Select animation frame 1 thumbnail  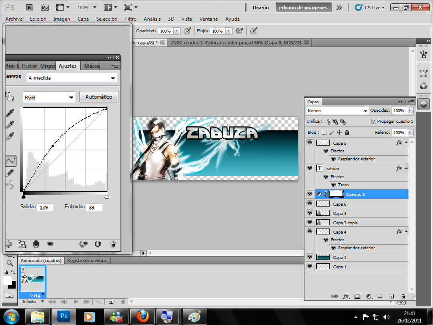tap(33, 278)
